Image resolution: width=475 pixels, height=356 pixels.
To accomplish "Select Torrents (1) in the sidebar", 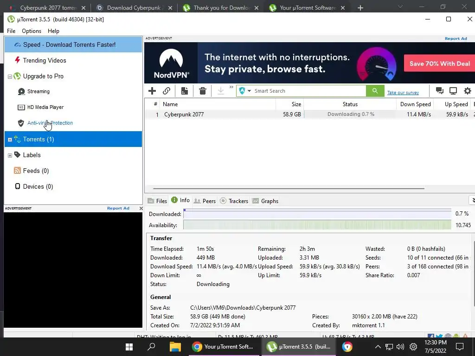I will point(73,139).
